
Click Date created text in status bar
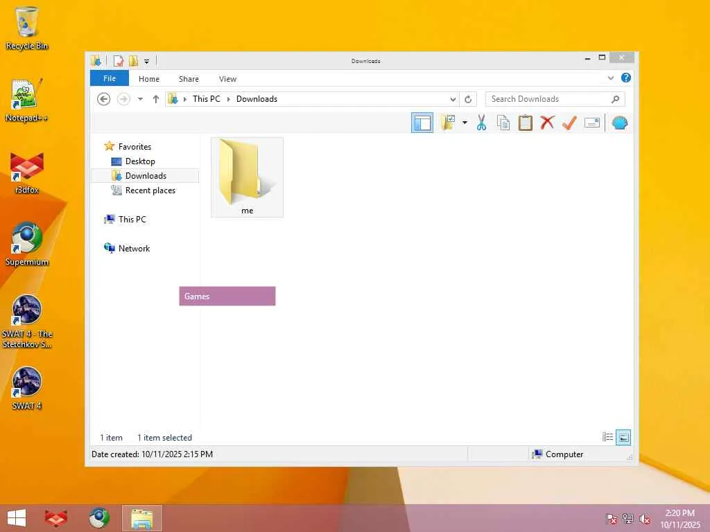click(152, 454)
